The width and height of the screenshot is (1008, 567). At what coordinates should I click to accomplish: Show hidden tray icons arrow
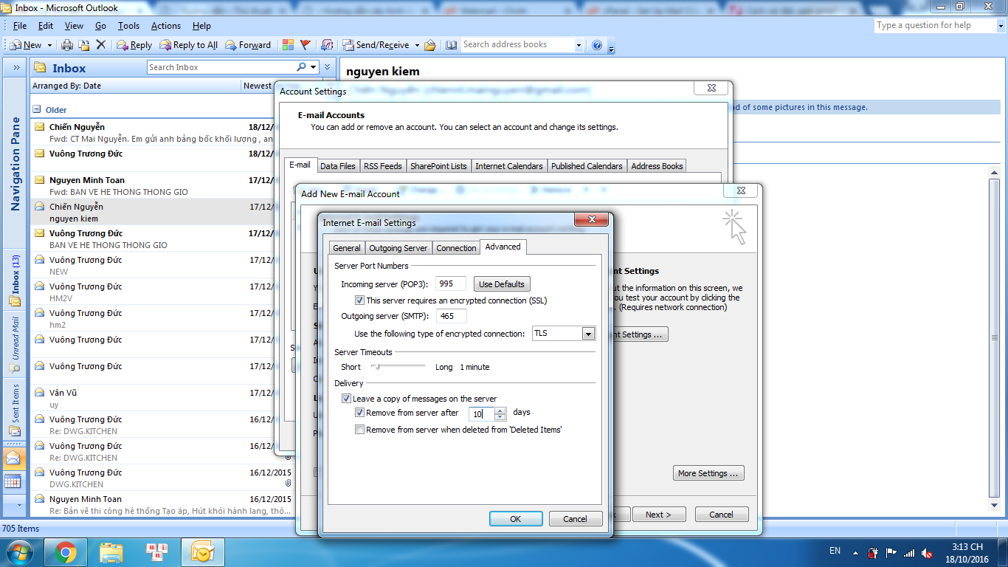[x=855, y=551]
